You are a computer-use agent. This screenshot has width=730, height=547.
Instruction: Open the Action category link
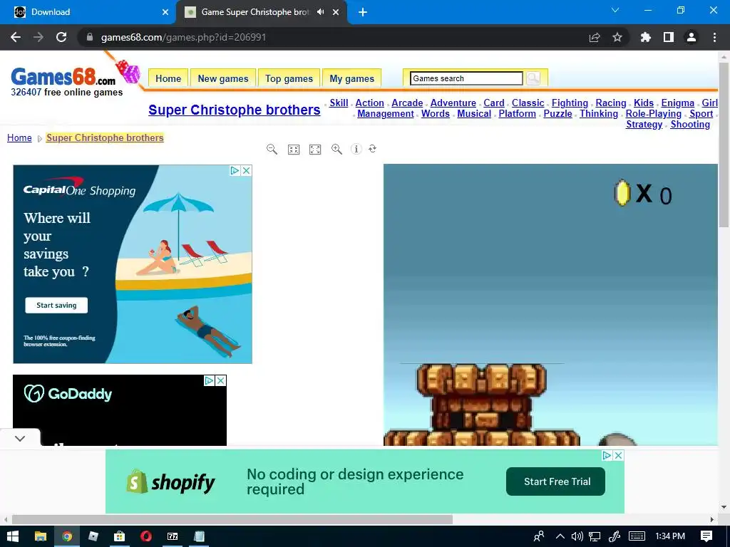coord(370,103)
